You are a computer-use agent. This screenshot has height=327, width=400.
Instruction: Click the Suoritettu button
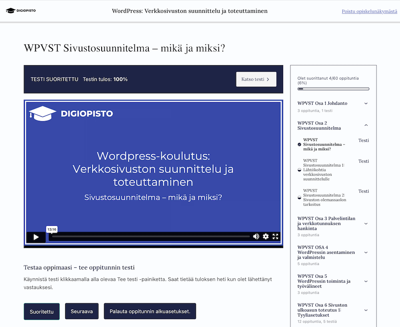[42, 311]
